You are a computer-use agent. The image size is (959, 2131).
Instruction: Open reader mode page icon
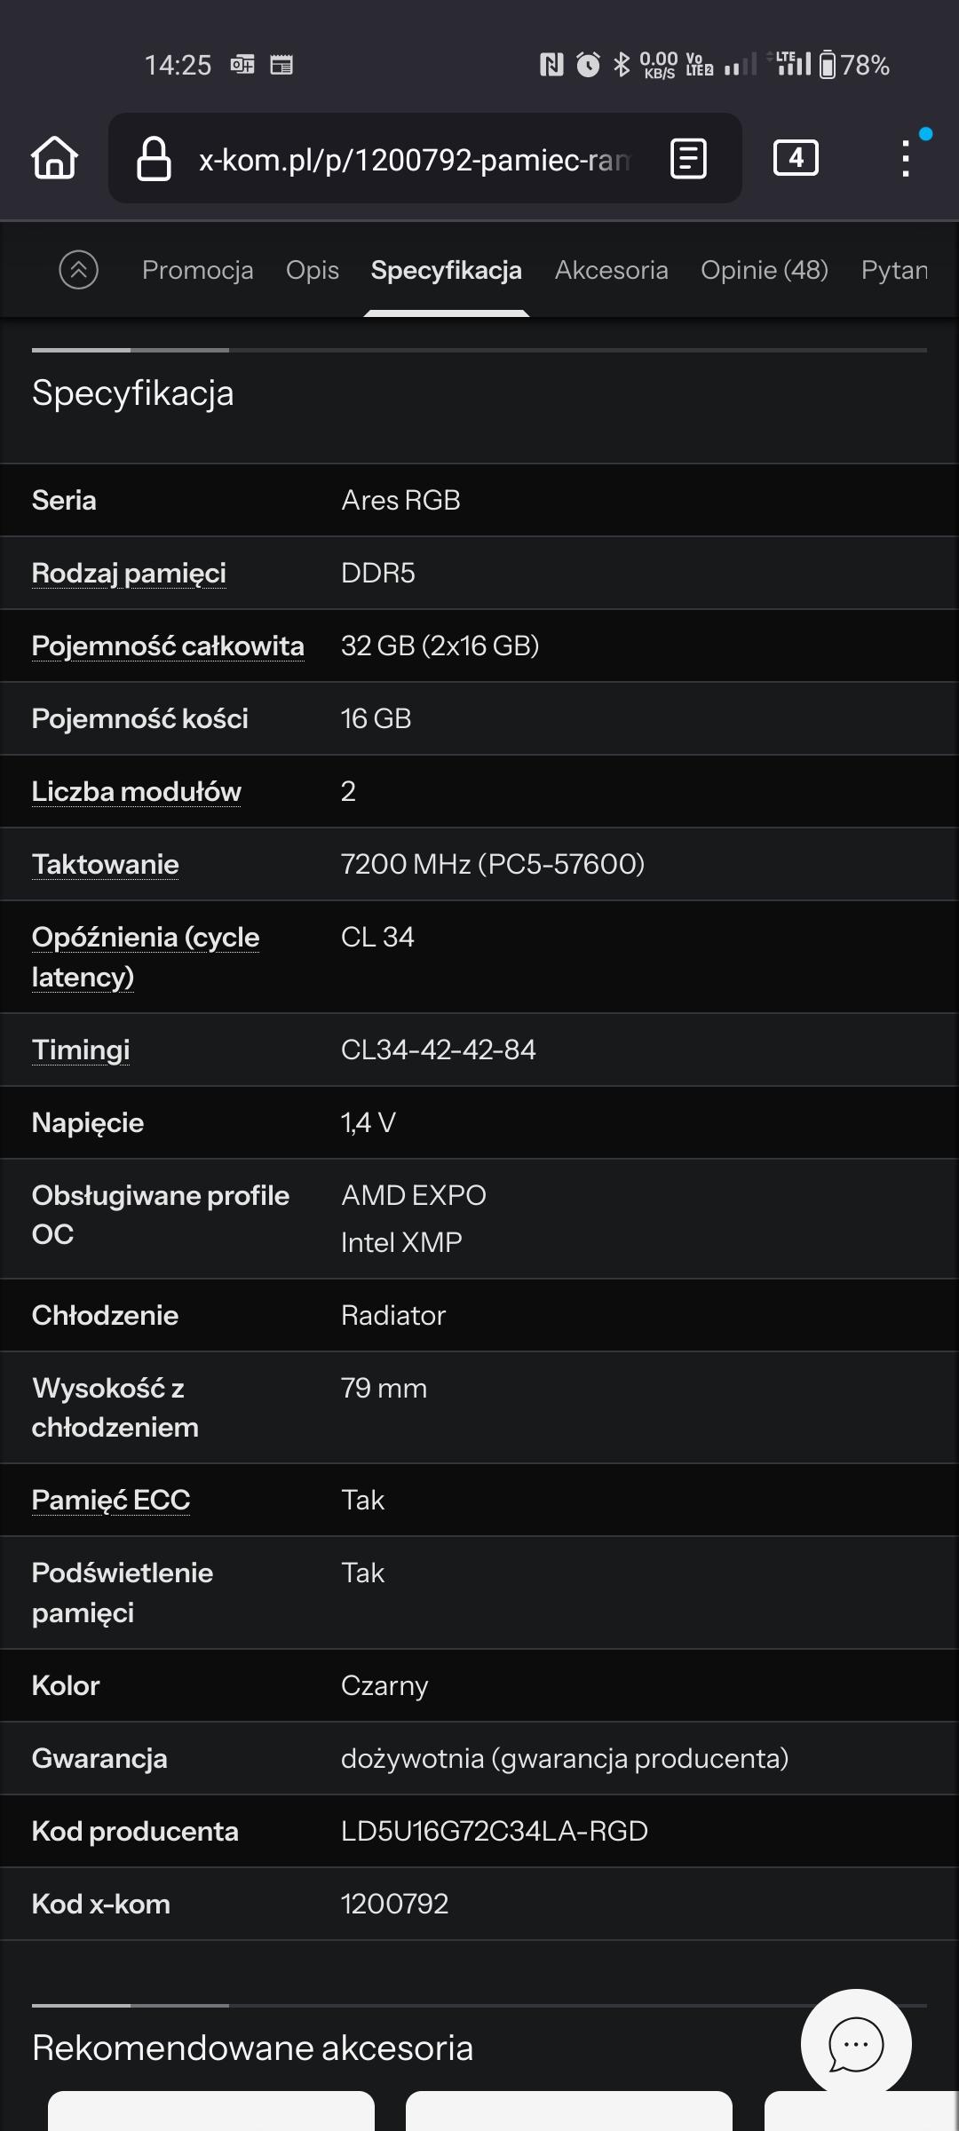click(x=688, y=159)
